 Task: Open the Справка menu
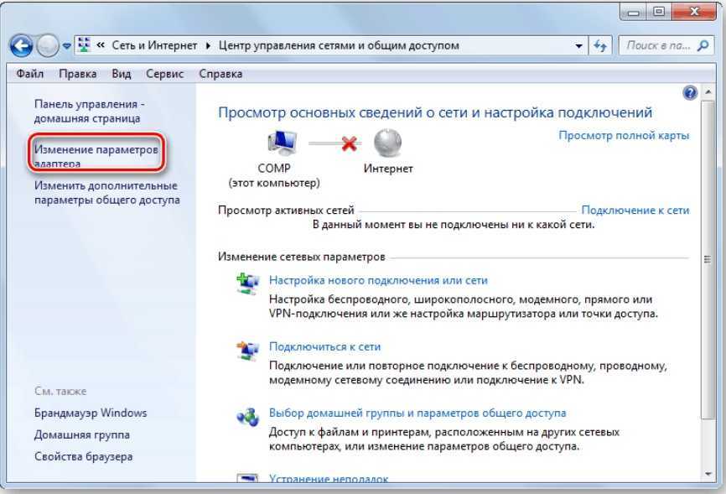tap(220, 74)
